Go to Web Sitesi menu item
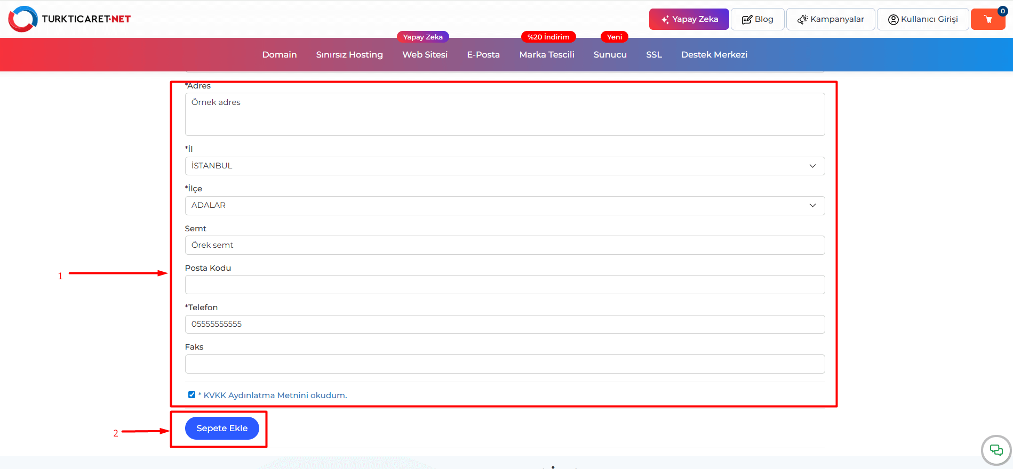The width and height of the screenshot is (1013, 469). point(425,54)
